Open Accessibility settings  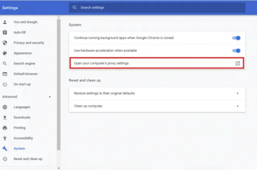click(23, 138)
